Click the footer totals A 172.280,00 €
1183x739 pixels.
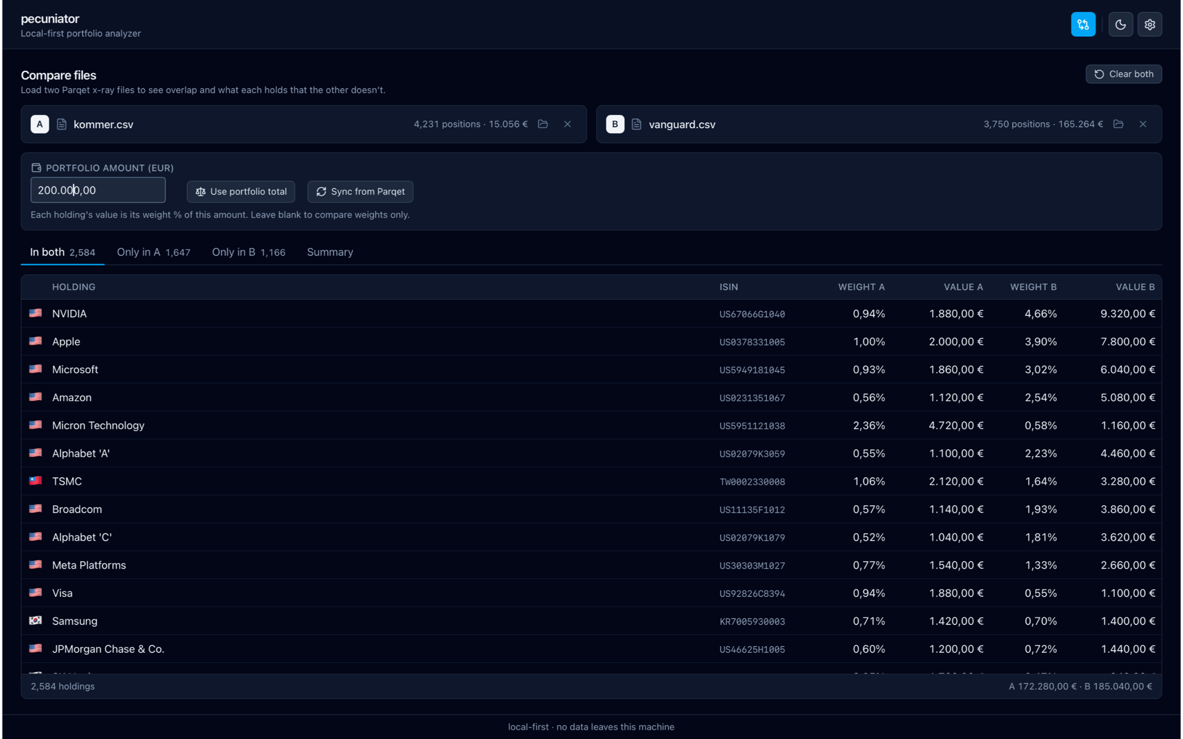click(x=1043, y=686)
